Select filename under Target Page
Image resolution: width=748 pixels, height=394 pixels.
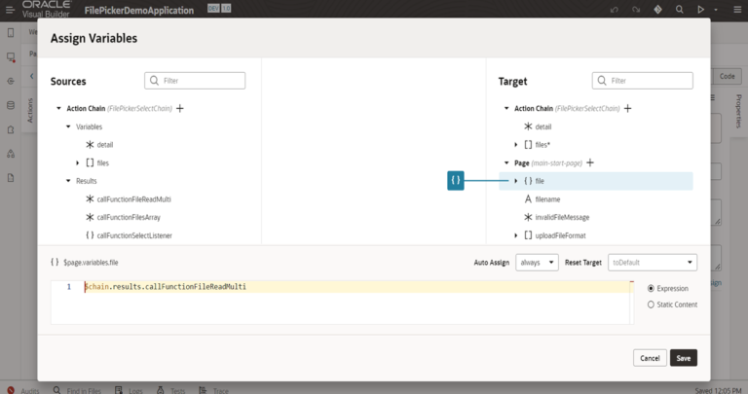pos(547,199)
